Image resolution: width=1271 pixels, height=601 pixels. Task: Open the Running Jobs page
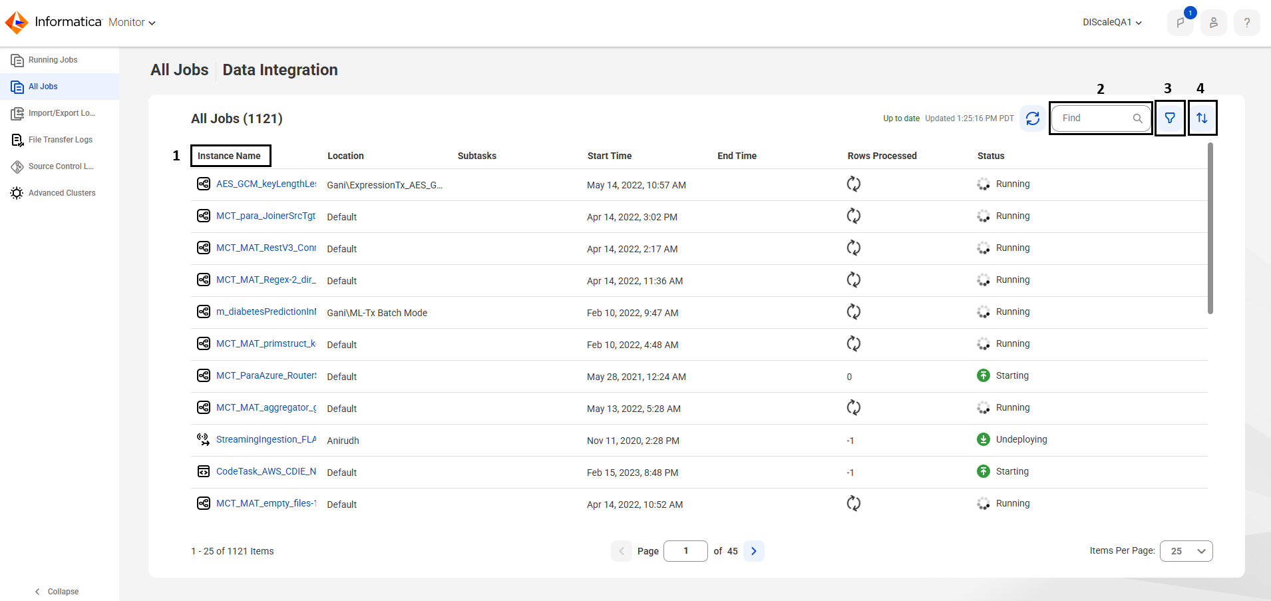coord(53,60)
